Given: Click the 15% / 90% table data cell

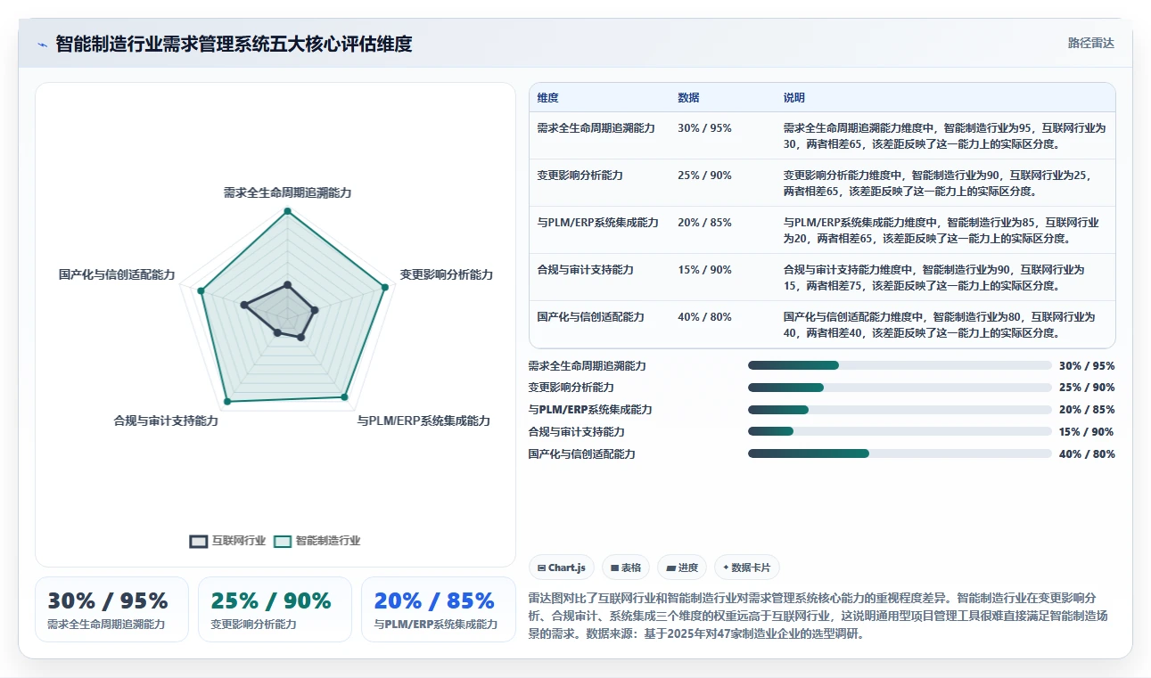Looking at the screenshot, I should click(704, 270).
